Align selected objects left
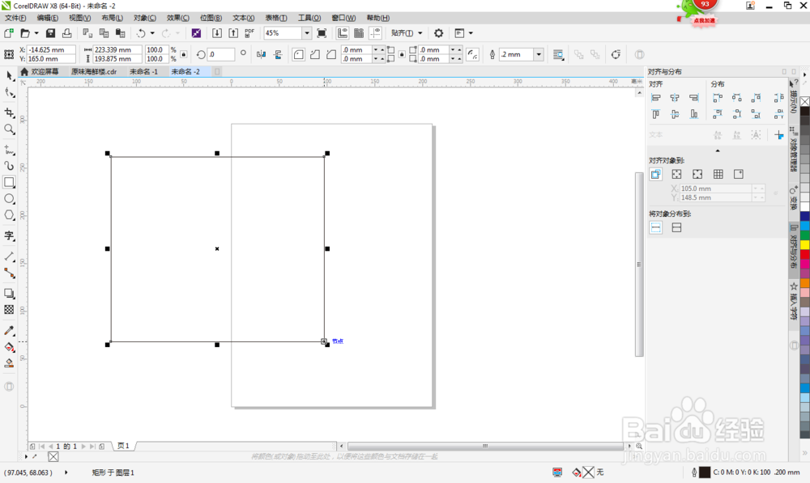The width and height of the screenshot is (810, 483). coord(655,98)
